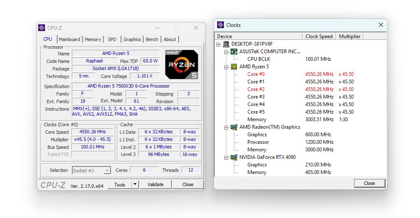Viewport: 420px width, 218px height.
Task: Select Core #2 in the clocks tree
Action: point(256,89)
